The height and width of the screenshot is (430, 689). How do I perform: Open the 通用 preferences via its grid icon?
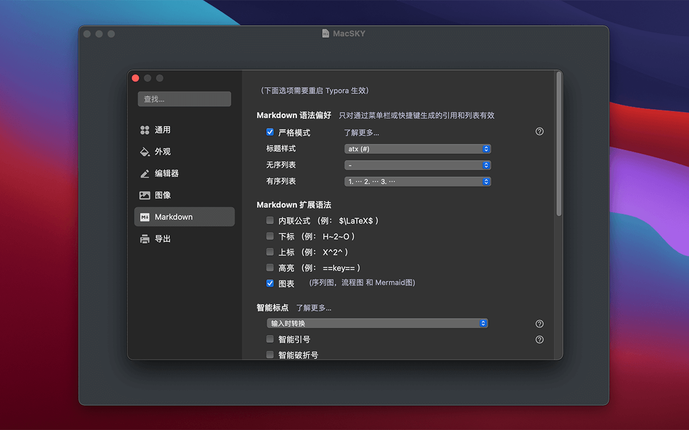pyautogui.click(x=145, y=130)
